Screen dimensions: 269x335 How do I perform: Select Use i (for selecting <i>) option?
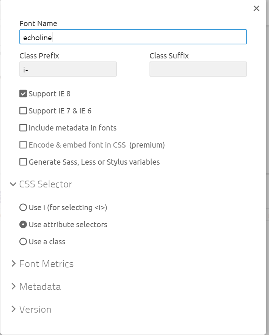(23, 208)
